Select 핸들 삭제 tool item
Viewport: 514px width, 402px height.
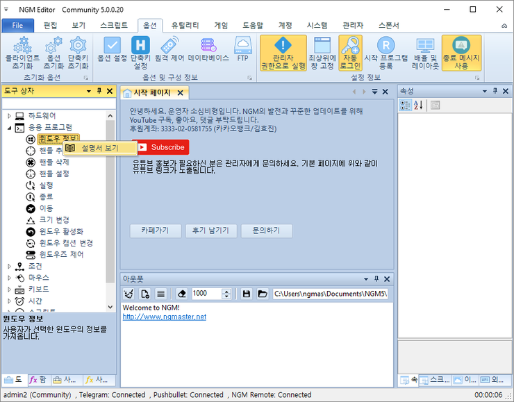coord(54,162)
